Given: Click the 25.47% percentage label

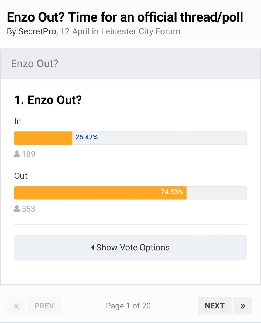Looking at the screenshot, I should [x=87, y=138].
